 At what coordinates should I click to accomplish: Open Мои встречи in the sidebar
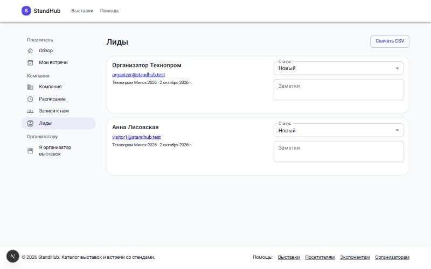tap(59, 62)
